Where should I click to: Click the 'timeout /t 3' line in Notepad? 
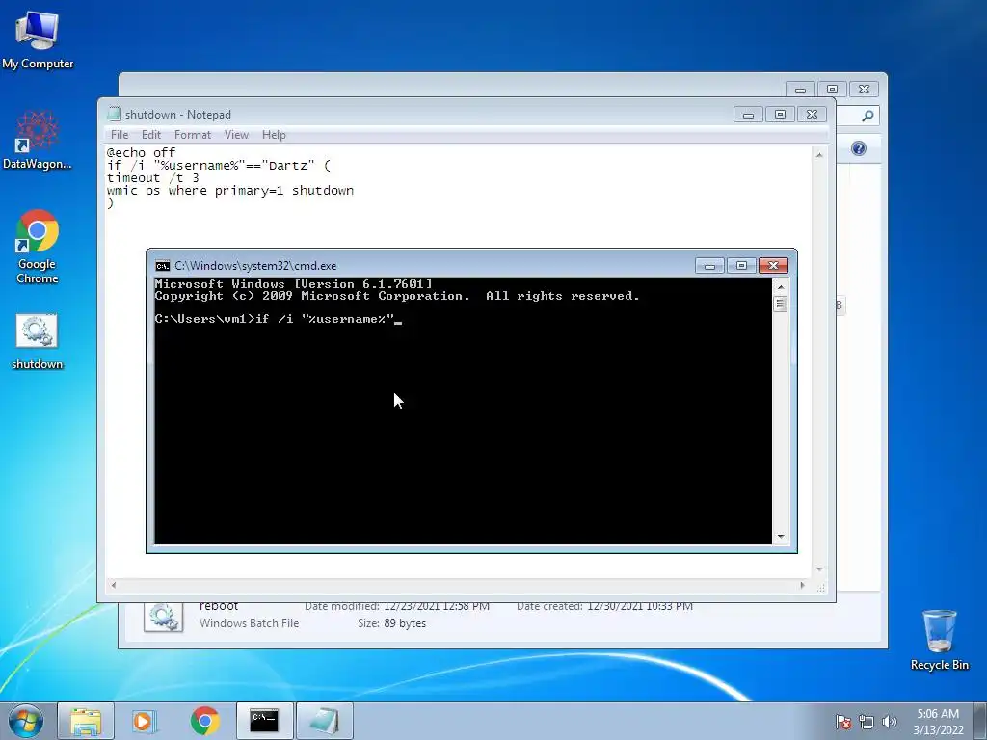click(153, 178)
